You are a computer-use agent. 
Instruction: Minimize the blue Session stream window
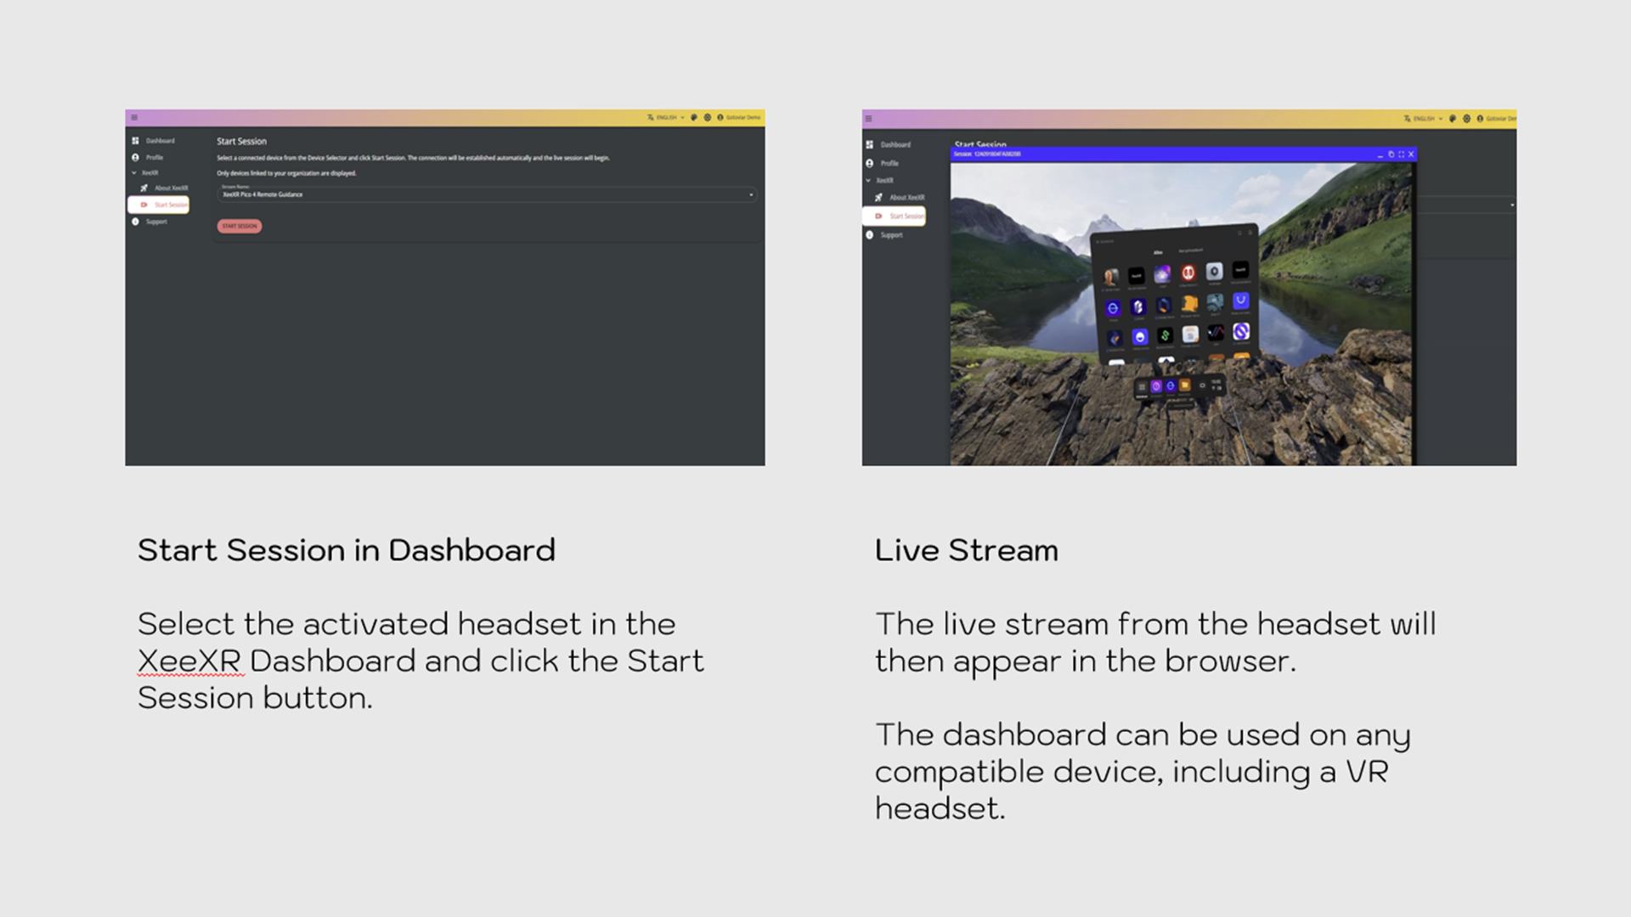point(1380,155)
